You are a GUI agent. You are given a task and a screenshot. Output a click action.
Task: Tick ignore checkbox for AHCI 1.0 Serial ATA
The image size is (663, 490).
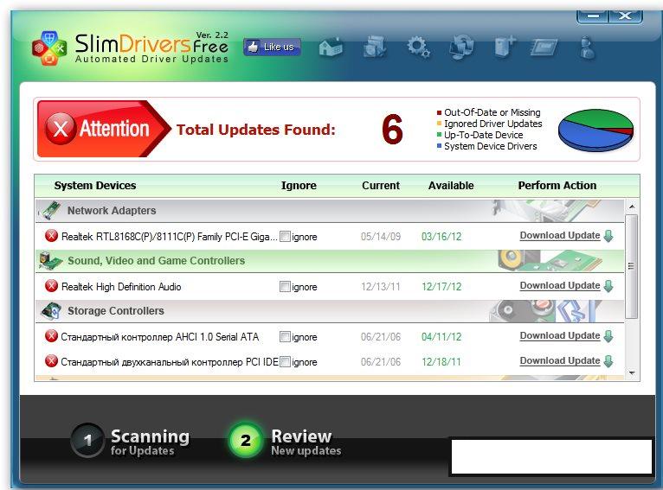click(285, 337)
